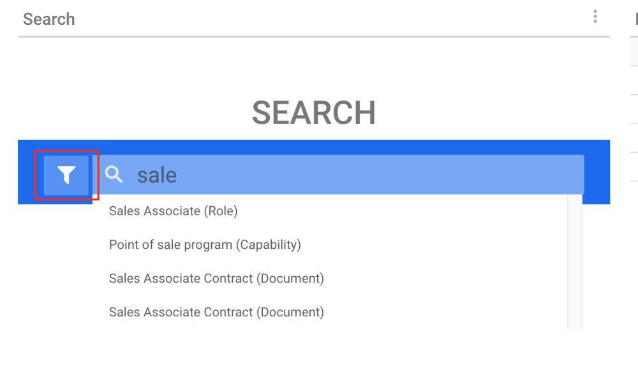The image size is (638, 373).
Task: Click the blank area below the suggestion list
Action: [319, 350]
